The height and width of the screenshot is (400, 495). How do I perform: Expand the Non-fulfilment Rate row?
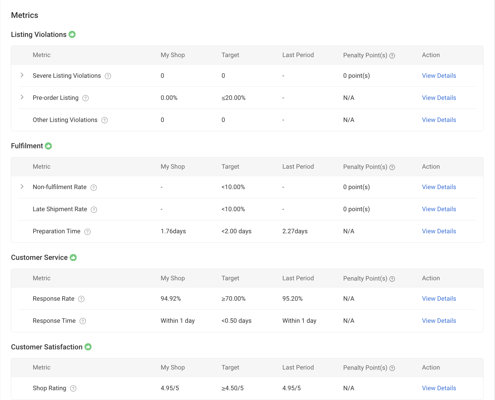pos(22,187)
